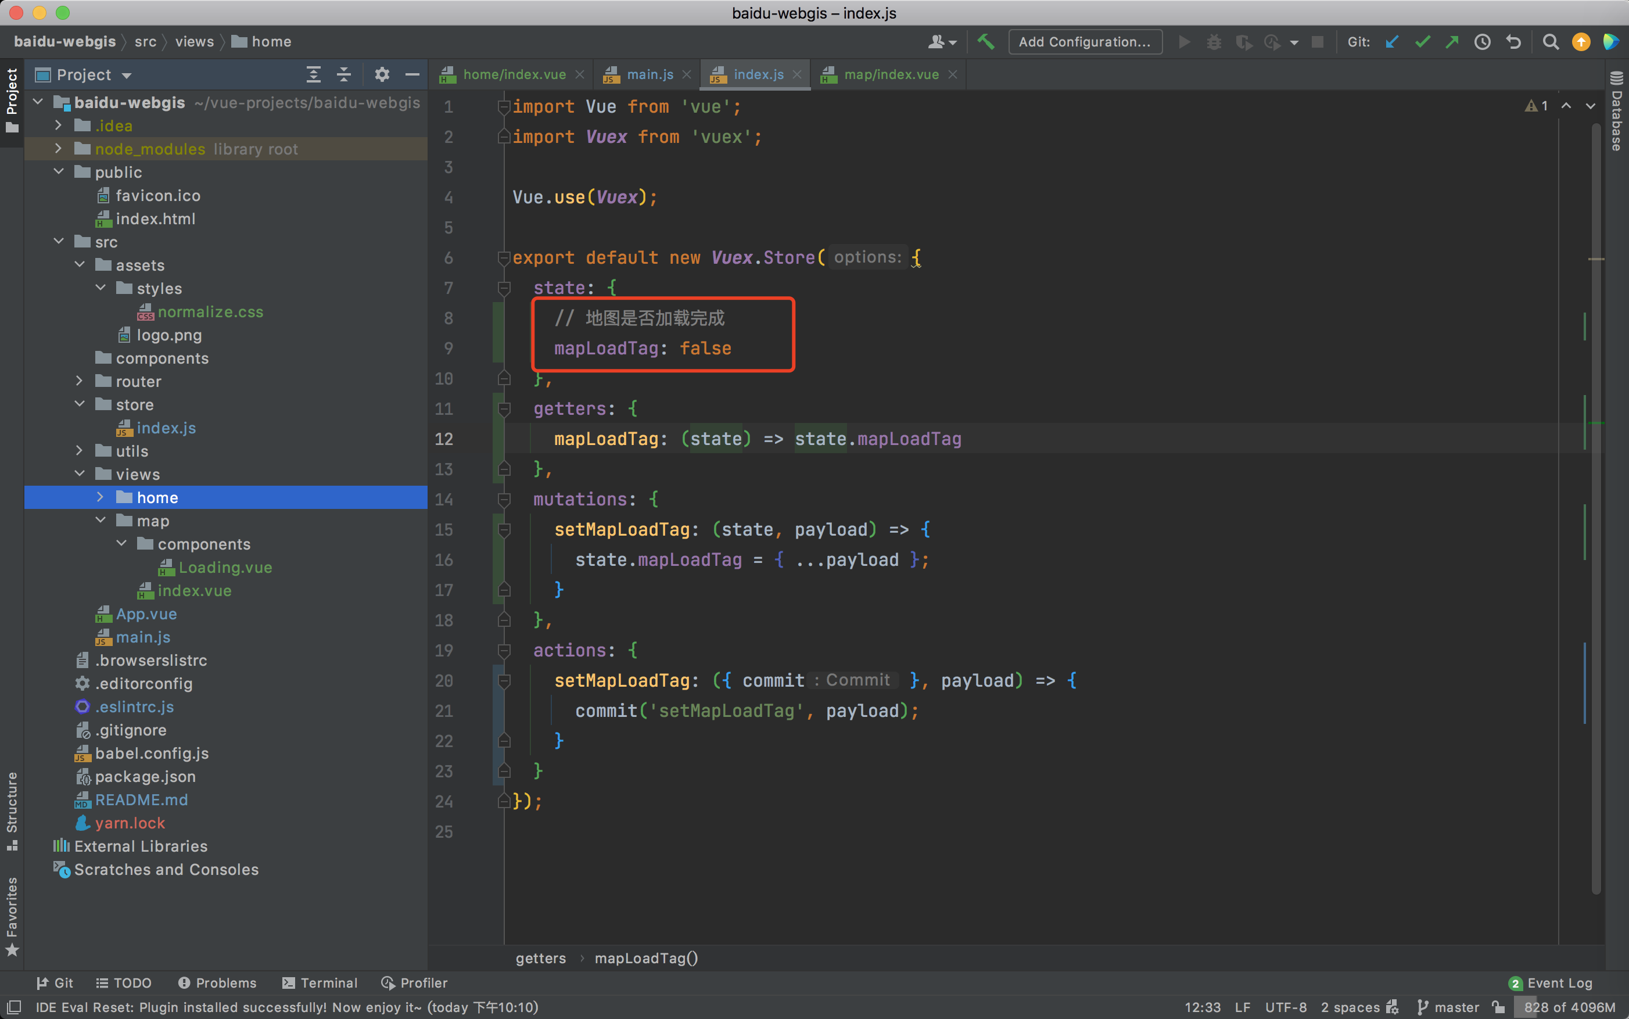1629x1019 pixels.
Task: Toggle fold marker on line 6 export
Action: pyautogui.click(x=504, y=258)
